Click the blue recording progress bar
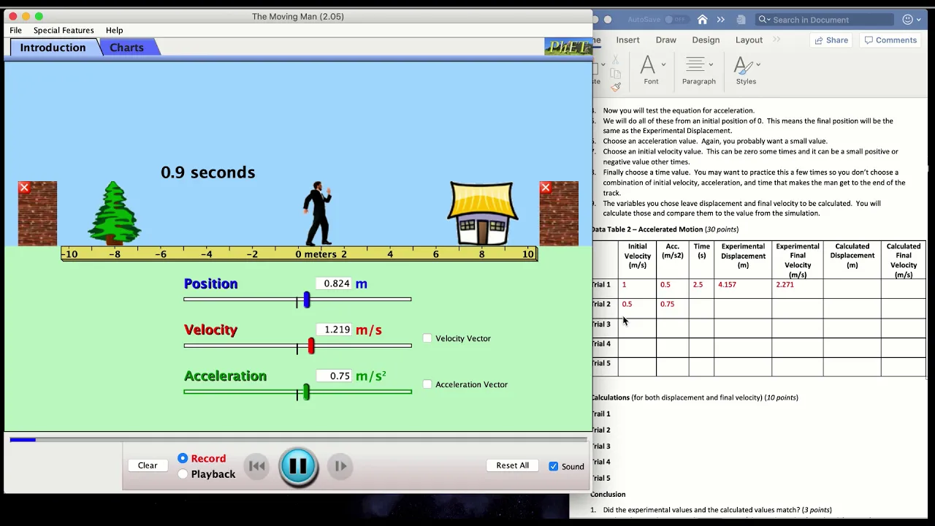 pyautogui.click(x=23, y=440)
